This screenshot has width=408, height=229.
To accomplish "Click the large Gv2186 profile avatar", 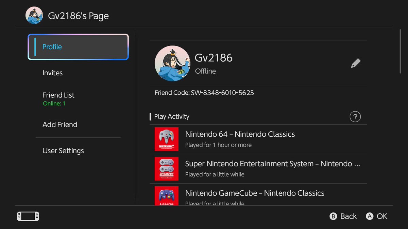I will click(x=172, y=63).
